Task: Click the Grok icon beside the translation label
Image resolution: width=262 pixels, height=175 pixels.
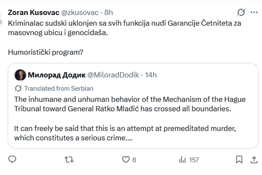Action: coord(18,88)
